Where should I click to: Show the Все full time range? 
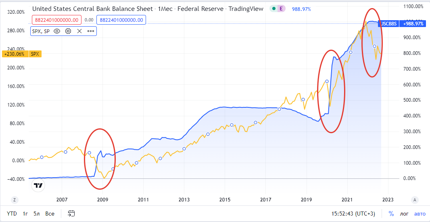(50, 214)
